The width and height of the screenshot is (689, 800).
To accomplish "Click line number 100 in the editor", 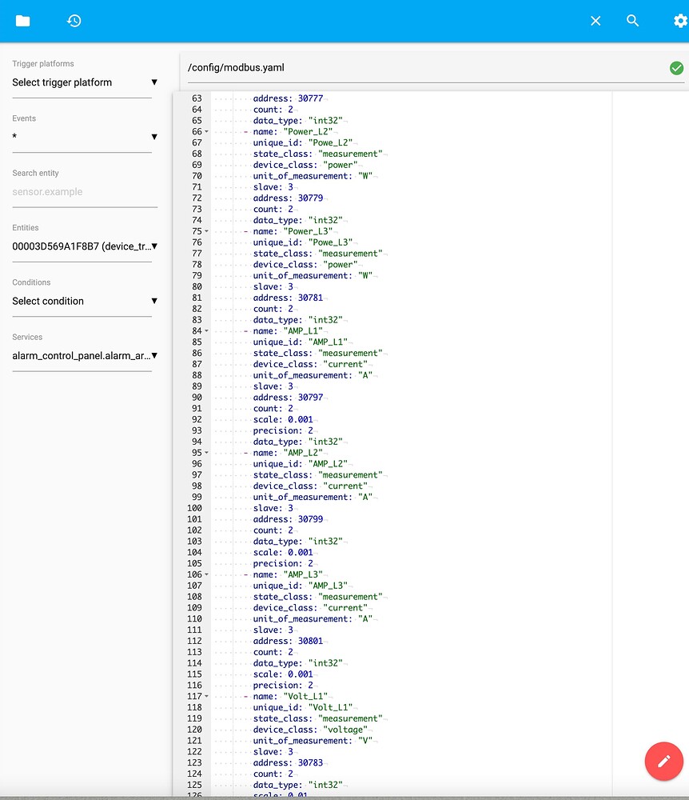I will pos(193,508).
